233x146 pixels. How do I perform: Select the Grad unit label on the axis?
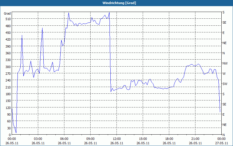(x=7, y=13)
